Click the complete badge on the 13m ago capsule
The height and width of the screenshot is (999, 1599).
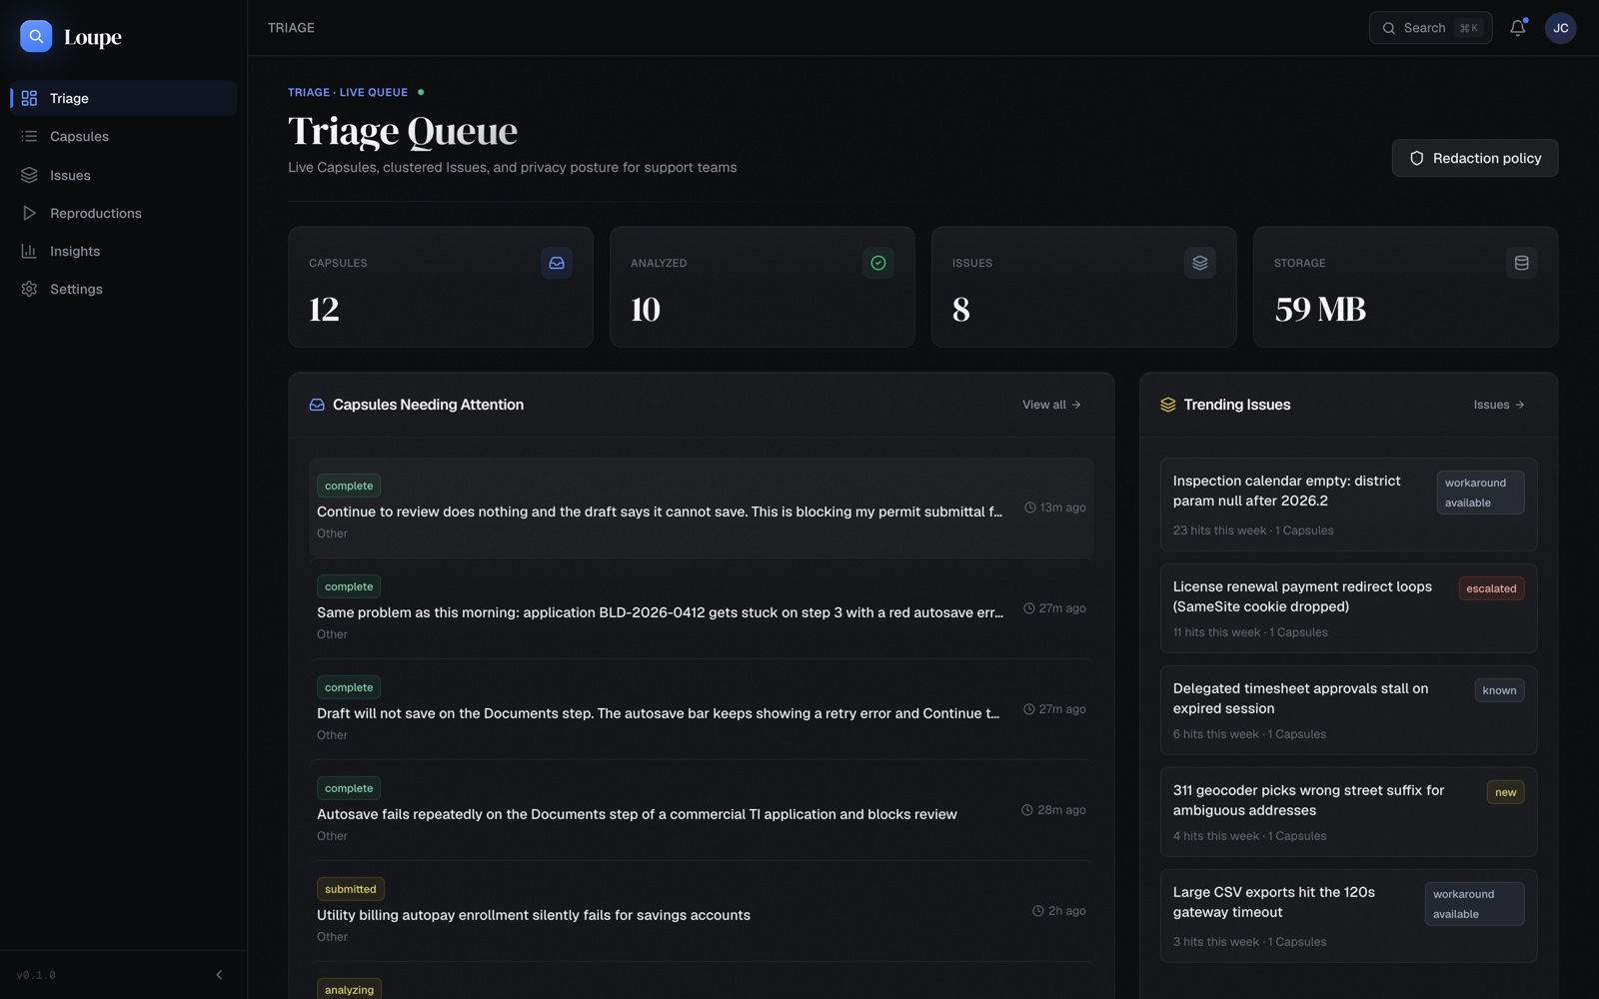coord(349,486)
